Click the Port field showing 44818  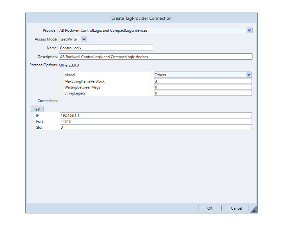pyautogui.click(x=155, y=121)
